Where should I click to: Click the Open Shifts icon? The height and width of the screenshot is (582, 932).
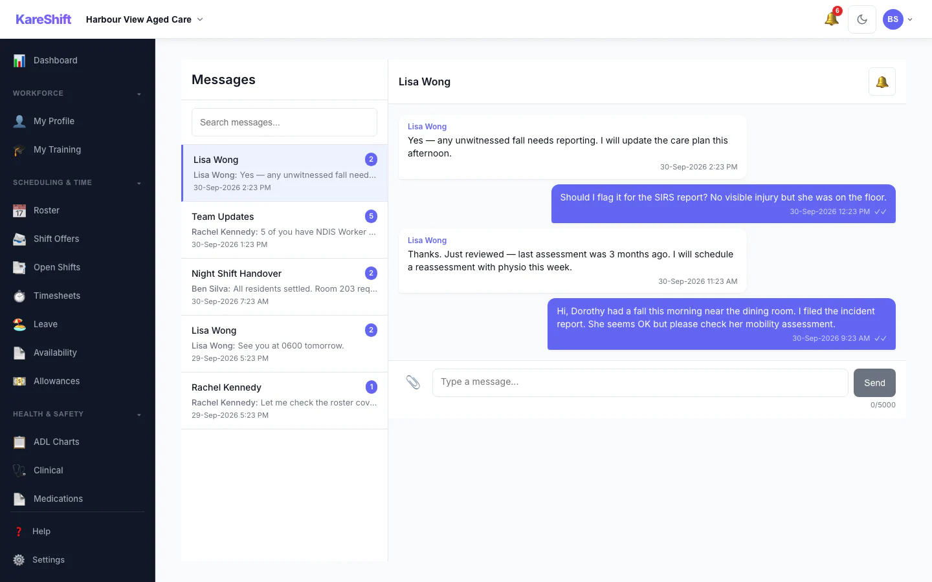click(19, 268)
